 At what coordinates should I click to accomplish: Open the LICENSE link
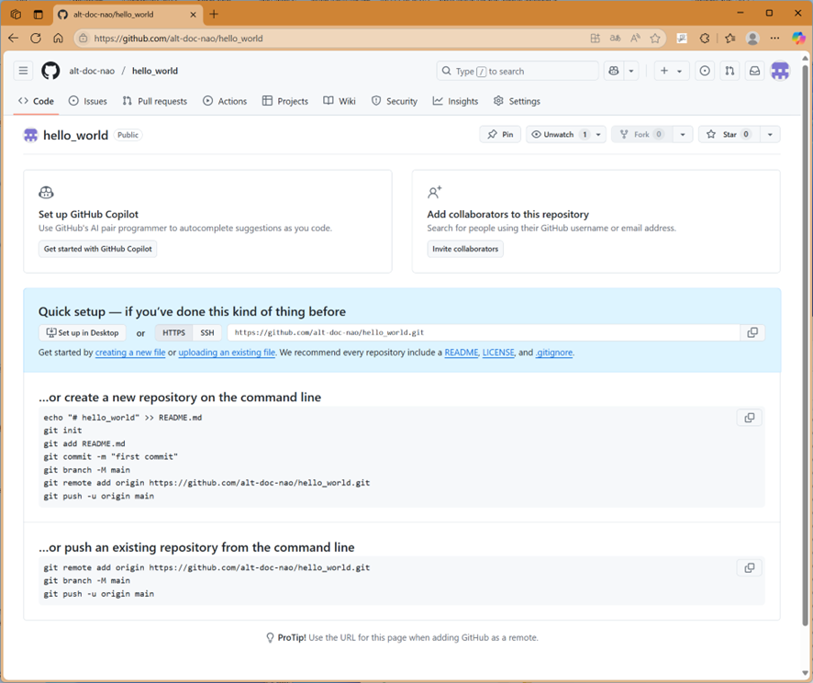pos(498,353)
